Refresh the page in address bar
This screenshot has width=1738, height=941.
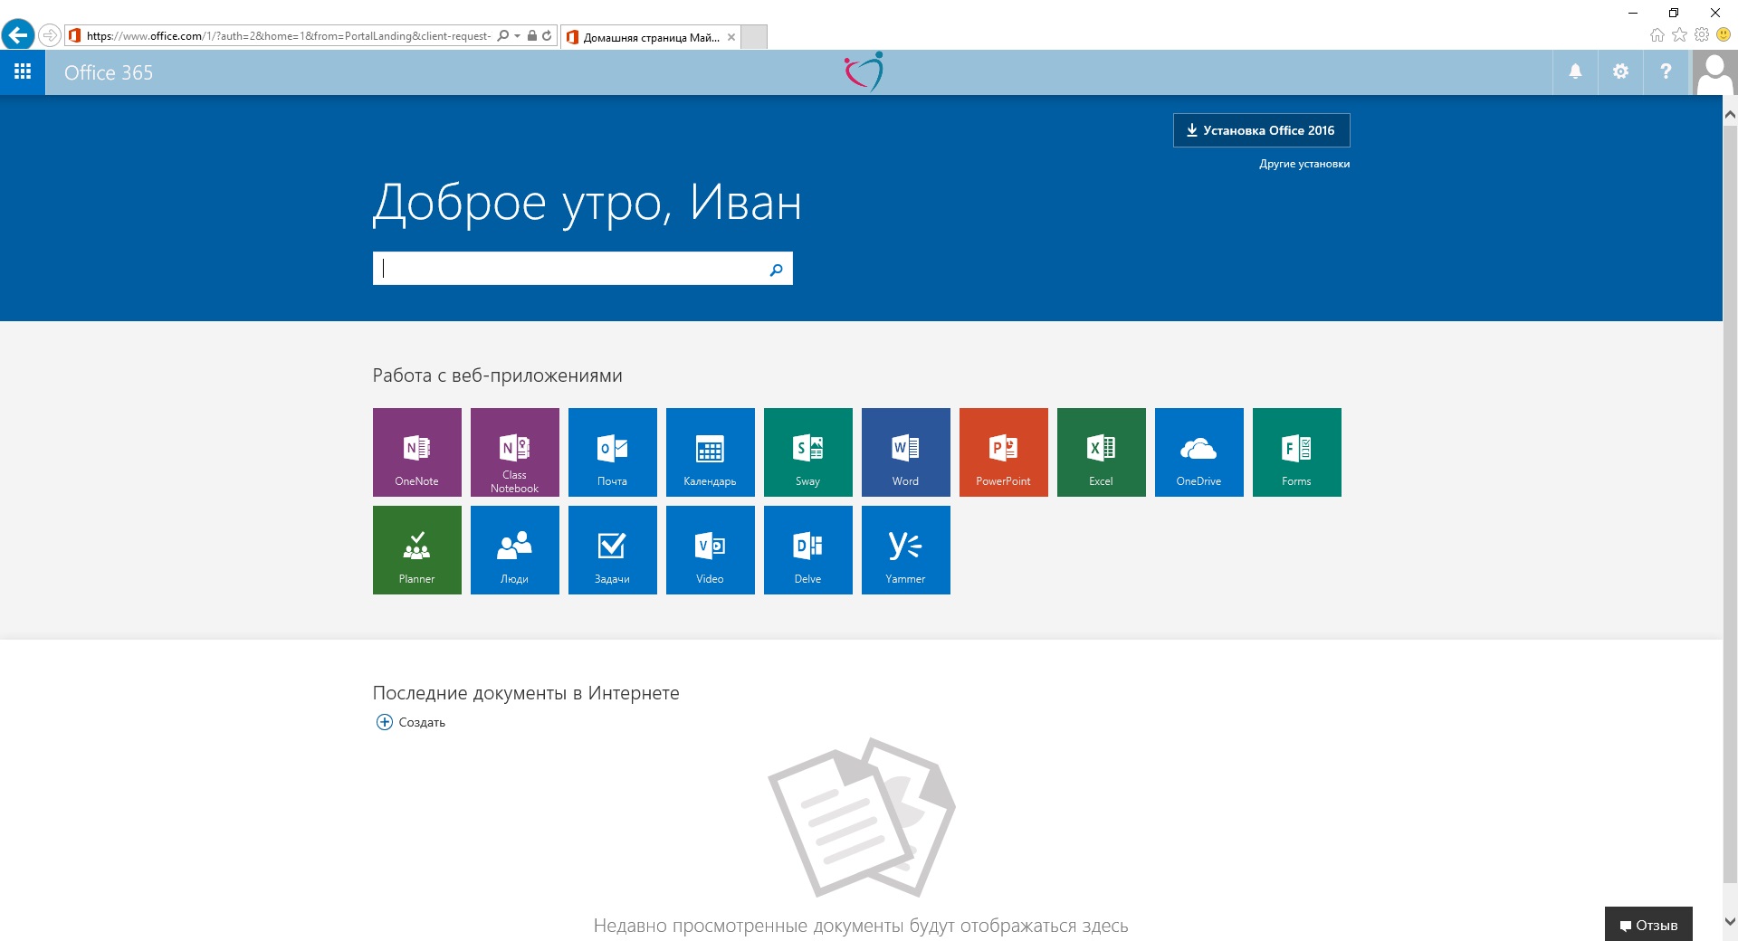547,35
